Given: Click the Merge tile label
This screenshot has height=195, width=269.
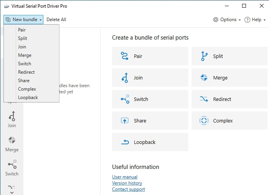Looking at the screenshot, I should coord(220,78).
